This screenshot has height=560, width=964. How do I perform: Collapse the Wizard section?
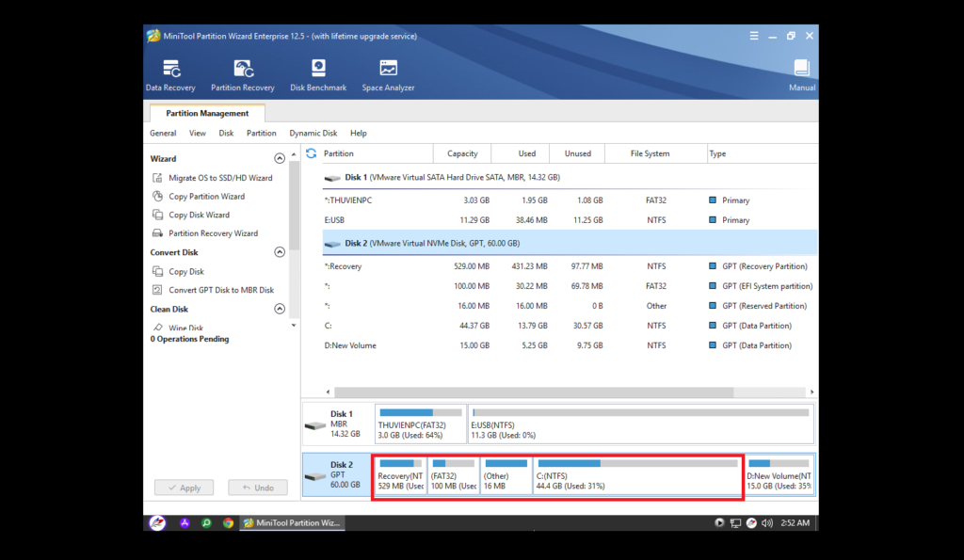[x=280, y=159]
